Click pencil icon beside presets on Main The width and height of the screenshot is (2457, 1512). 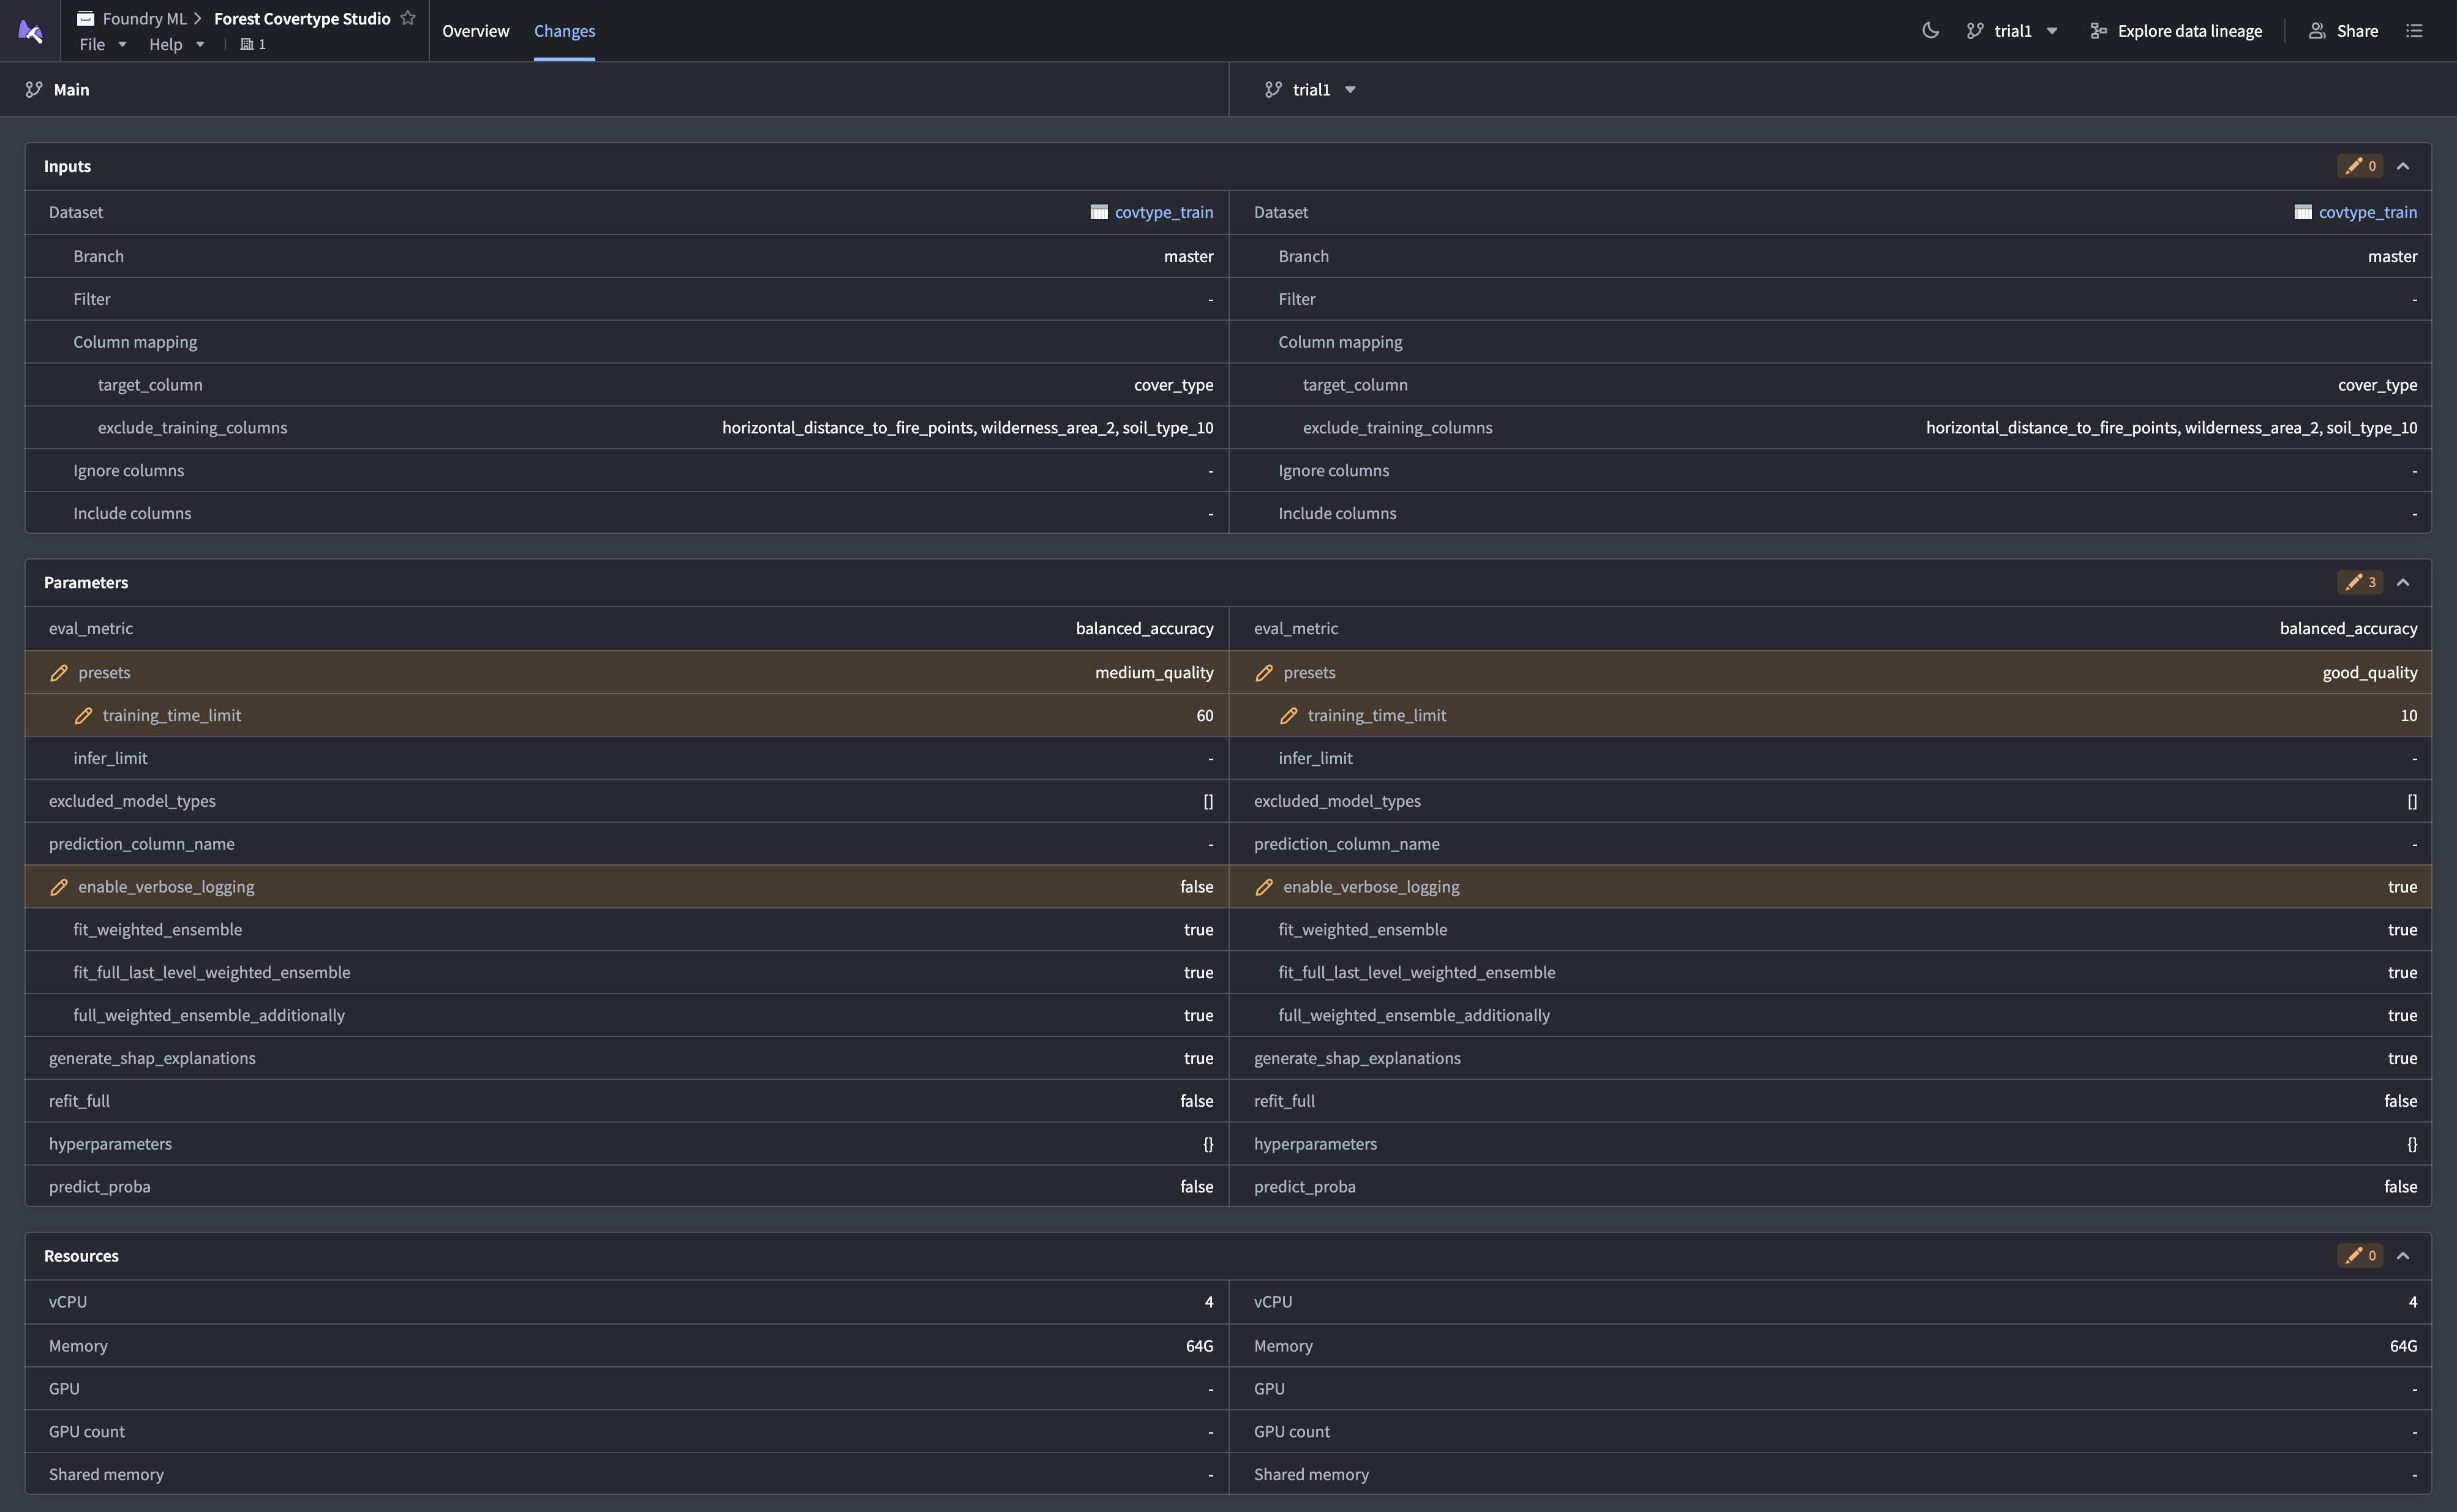point(59,673)
